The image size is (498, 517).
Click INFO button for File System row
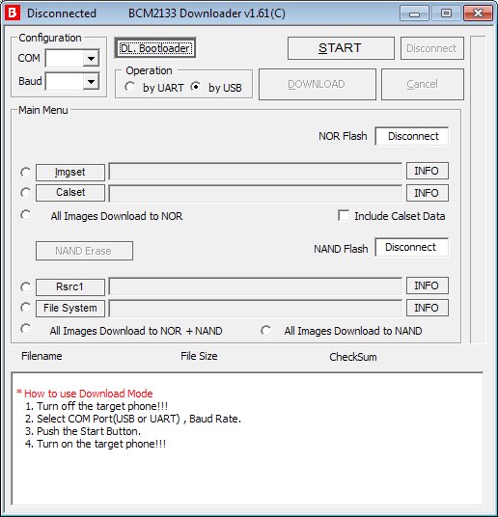pos(428,308)
